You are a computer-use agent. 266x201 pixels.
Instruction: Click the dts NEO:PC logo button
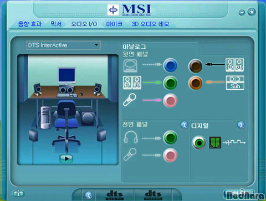pos(115,195)
